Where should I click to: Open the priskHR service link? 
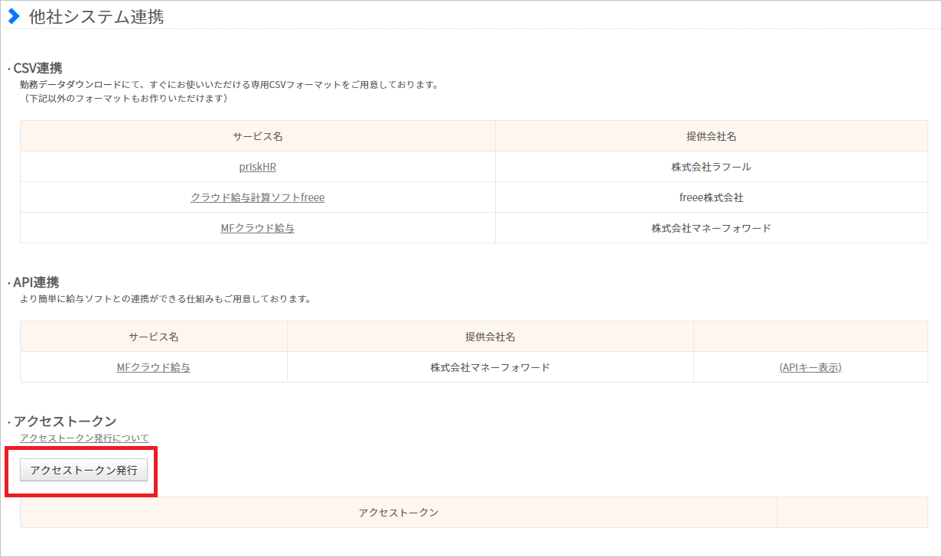click(x=257, y=167)
